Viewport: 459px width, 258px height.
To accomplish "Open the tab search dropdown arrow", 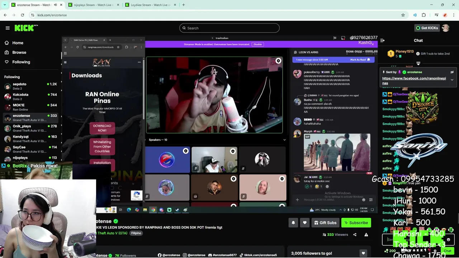I will 5,5.
